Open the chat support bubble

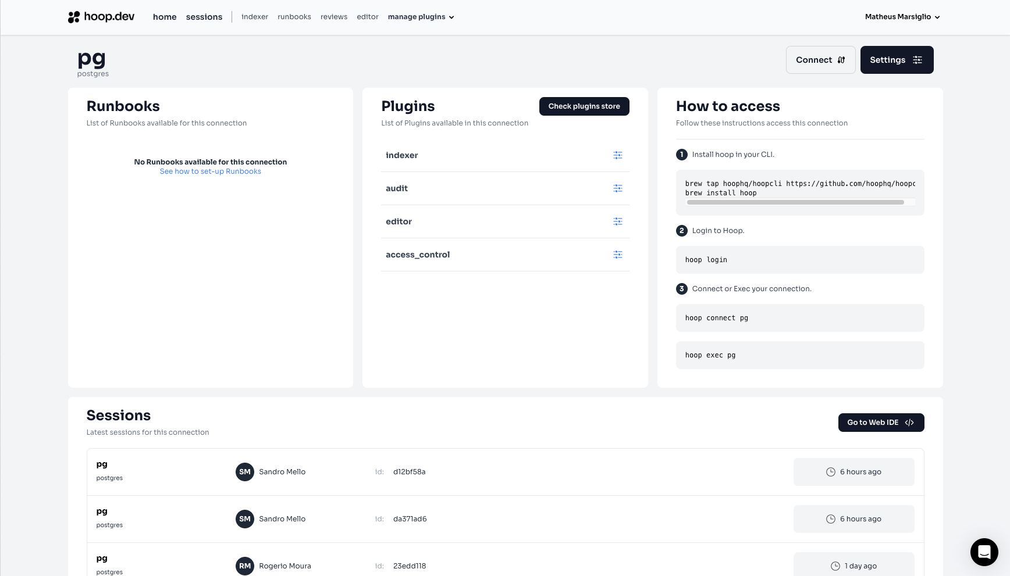[984, 552]
